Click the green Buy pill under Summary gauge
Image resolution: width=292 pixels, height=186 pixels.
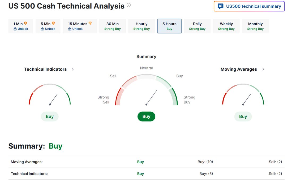146,116
